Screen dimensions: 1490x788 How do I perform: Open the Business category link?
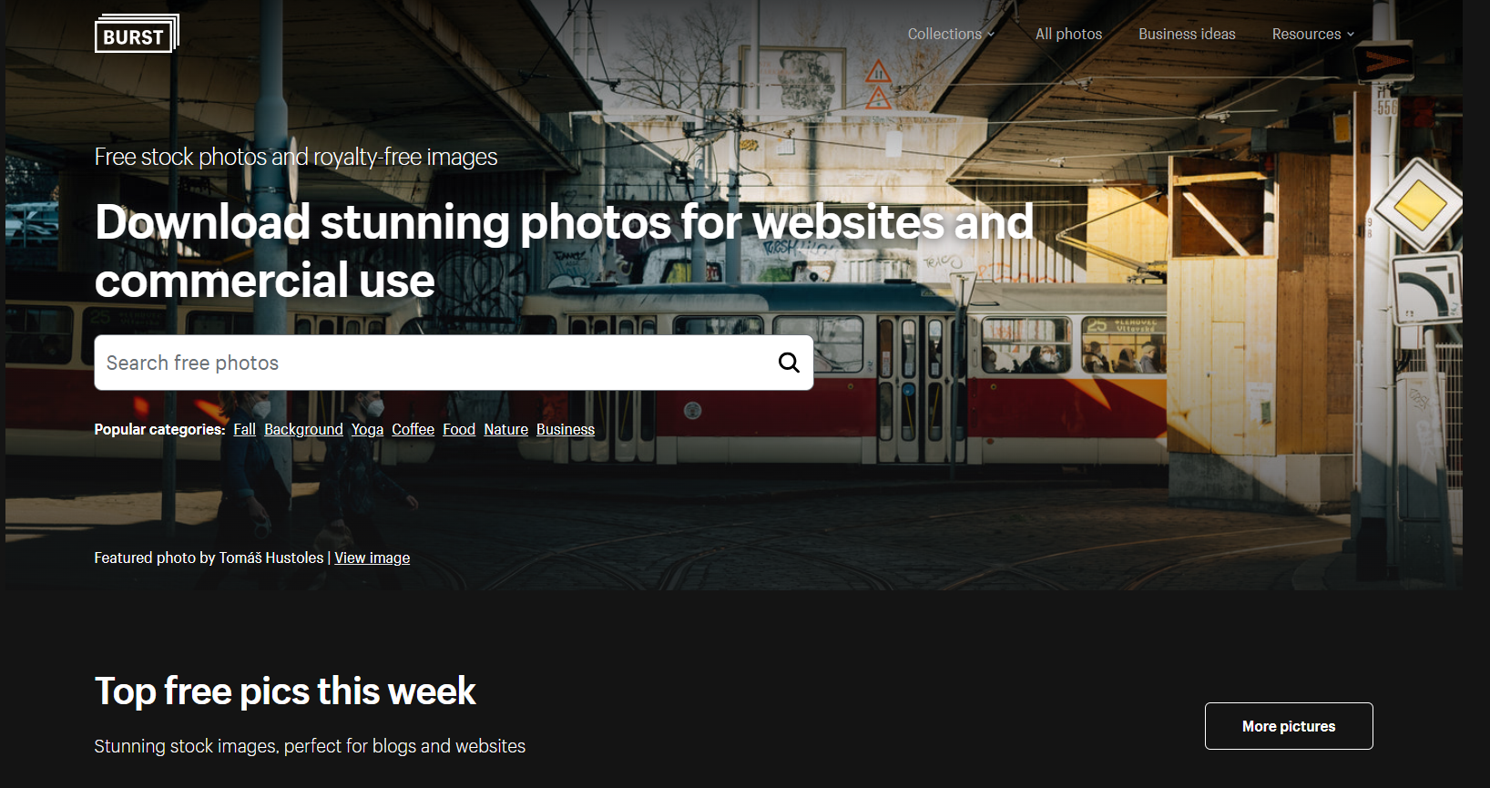[x=565, y=429]
